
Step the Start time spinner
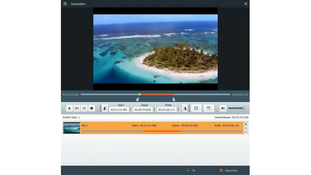[130, 110]
